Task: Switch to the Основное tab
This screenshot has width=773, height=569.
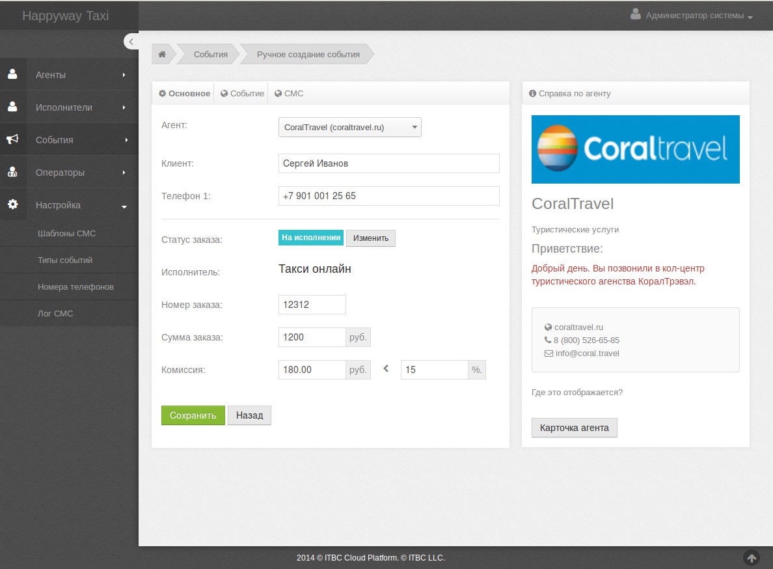Action: [184, 93]
